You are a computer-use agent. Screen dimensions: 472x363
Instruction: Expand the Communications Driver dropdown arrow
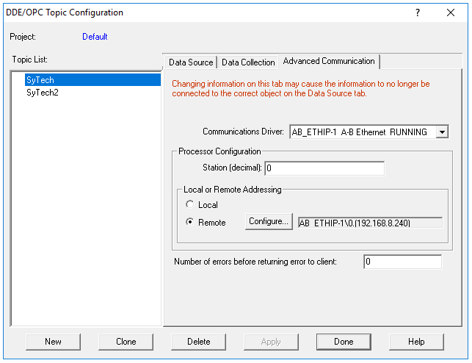(x=442, y=132)
